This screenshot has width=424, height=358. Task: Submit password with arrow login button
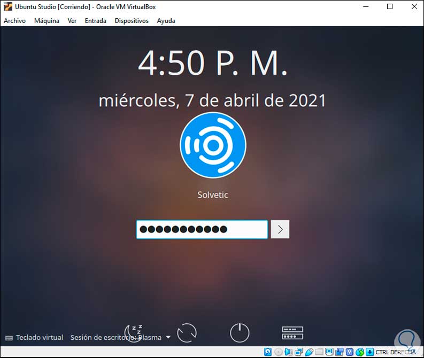[x=280, y=229]
